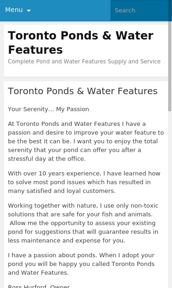
Task: Click the caret arrow beside Menu
Action: point(28,11)
